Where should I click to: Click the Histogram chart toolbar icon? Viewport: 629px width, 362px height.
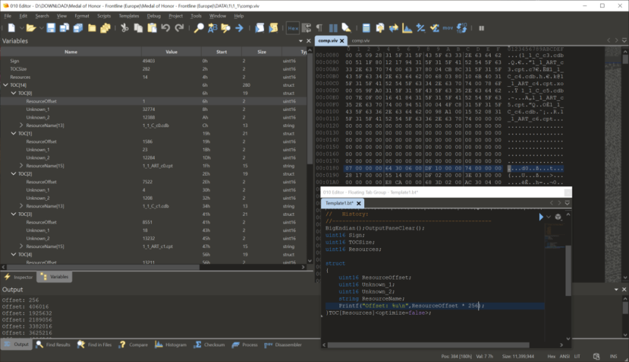(407, 28)
